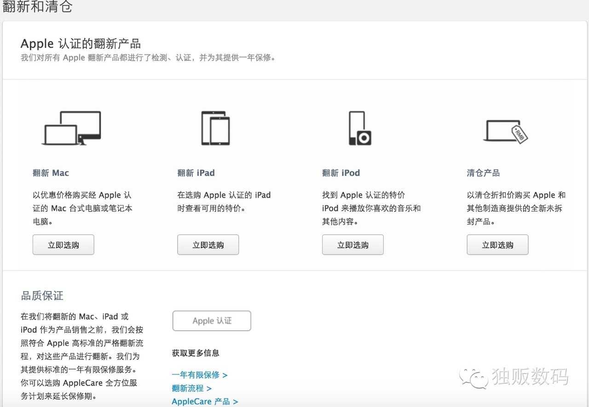The width and height of the screenshot is (589, 407).
Task: Click 立即选购 under 翻新 iPad
Action: point(208,244)
